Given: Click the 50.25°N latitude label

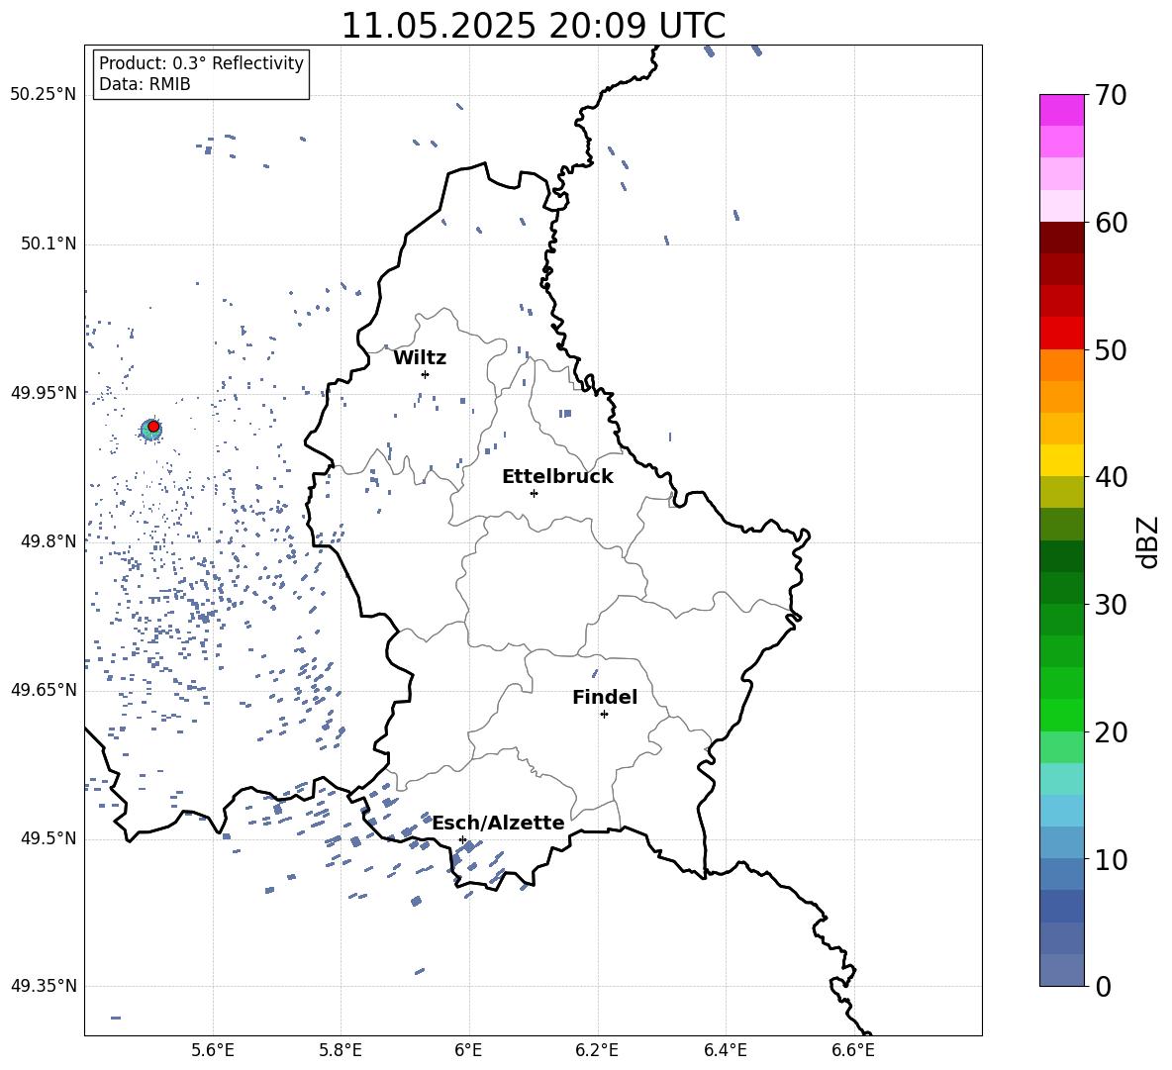Looking at the screenshot, I should click(44, 95).
